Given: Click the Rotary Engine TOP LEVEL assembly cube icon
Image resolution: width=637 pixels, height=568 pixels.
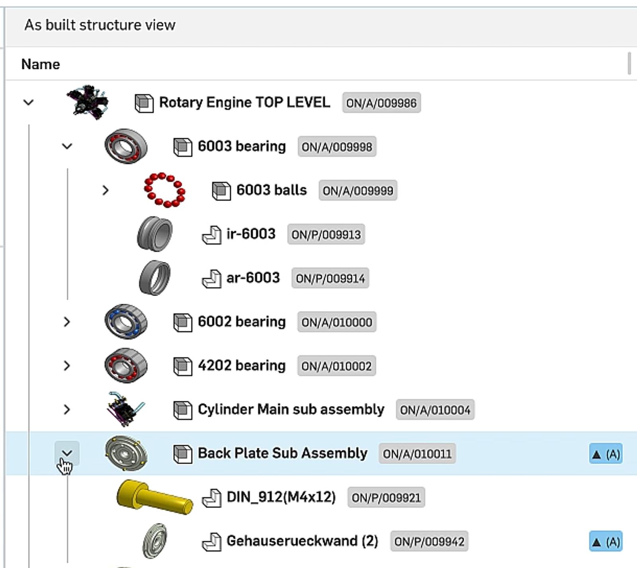Looking at the screenshot, I should [145, 102].
